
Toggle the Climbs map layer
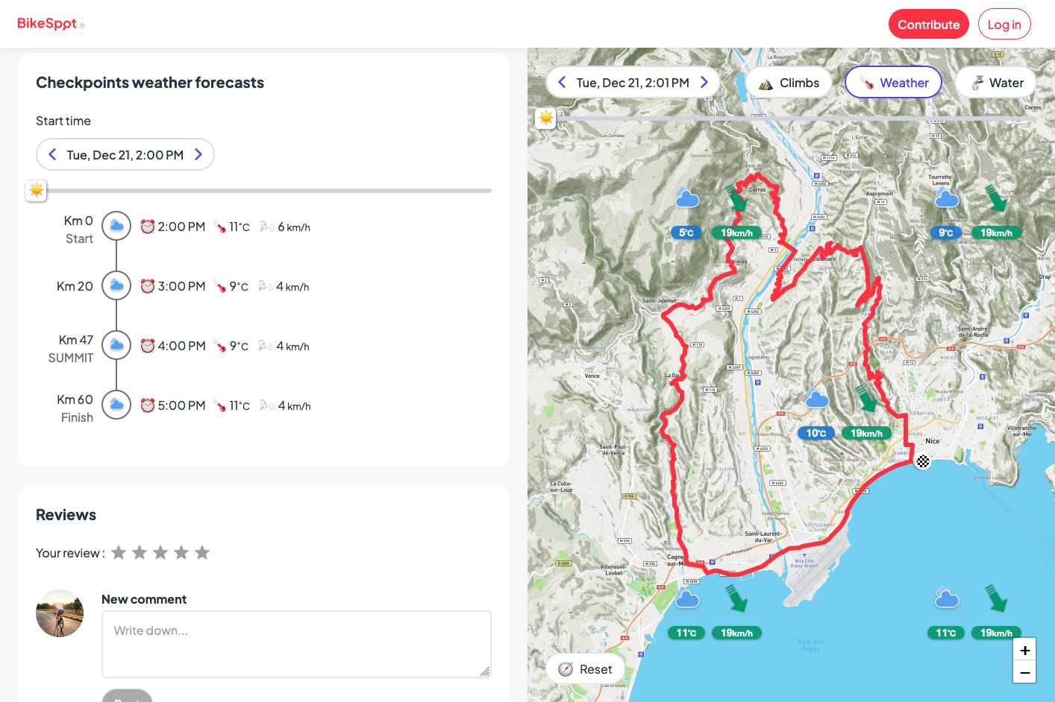[789, 83]
